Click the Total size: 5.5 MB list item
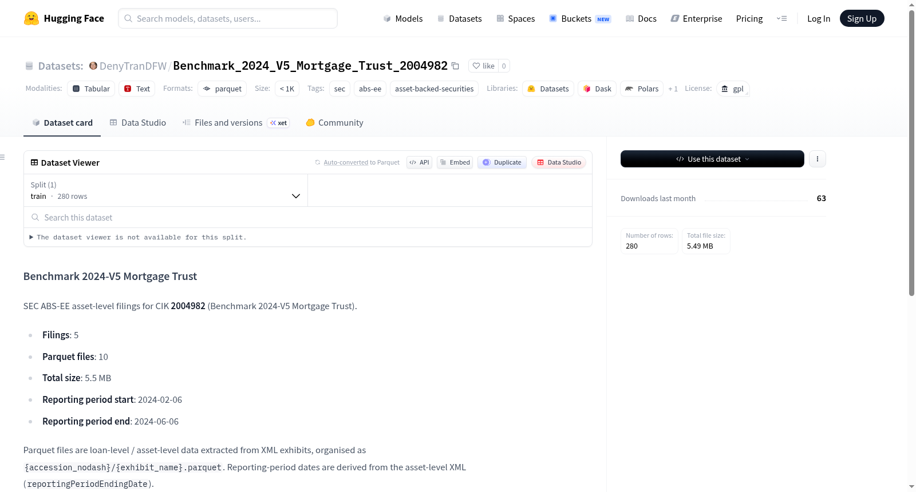This screenshot has height=492, width=916. click(77, 378)
